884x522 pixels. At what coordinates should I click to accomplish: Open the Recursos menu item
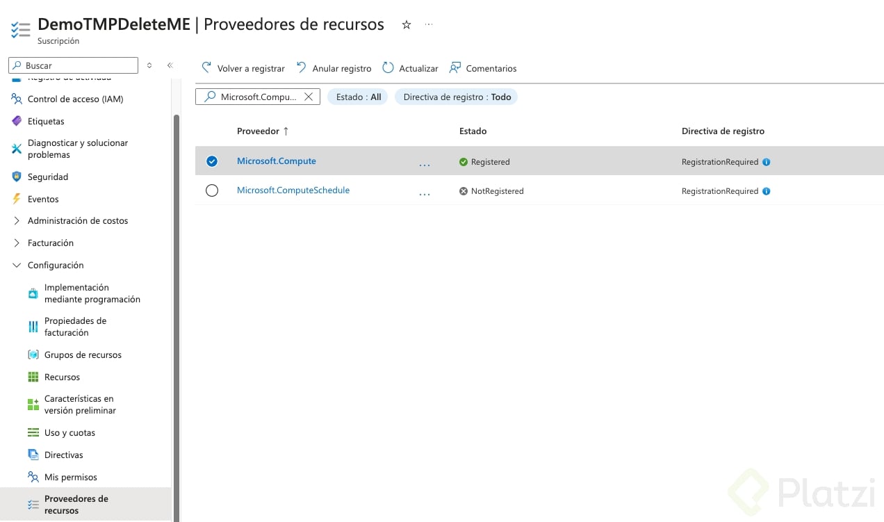pos(62,377)
